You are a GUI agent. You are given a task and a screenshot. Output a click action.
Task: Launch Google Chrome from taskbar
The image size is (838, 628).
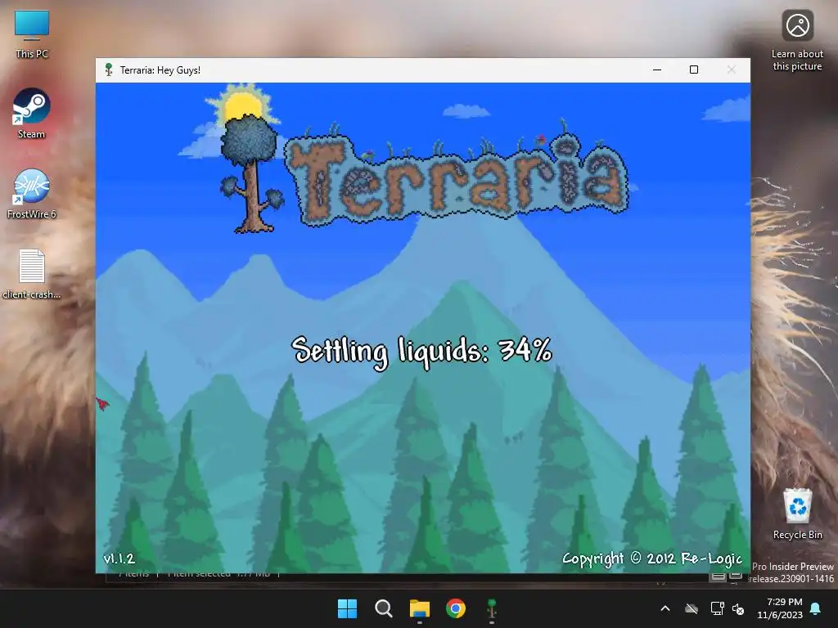(456, 608)
